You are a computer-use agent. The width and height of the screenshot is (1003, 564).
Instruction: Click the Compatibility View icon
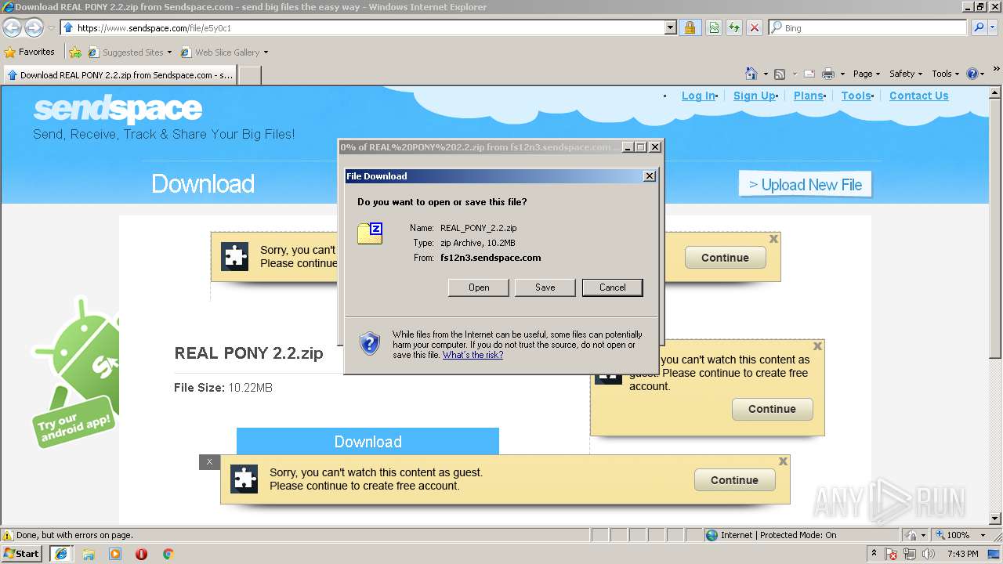714,27
